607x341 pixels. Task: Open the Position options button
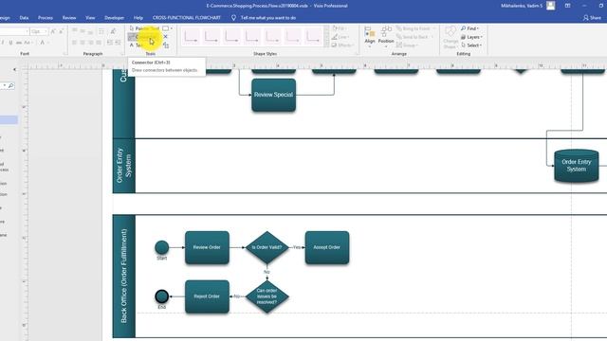pyautogui.click(x=386, y=37)
